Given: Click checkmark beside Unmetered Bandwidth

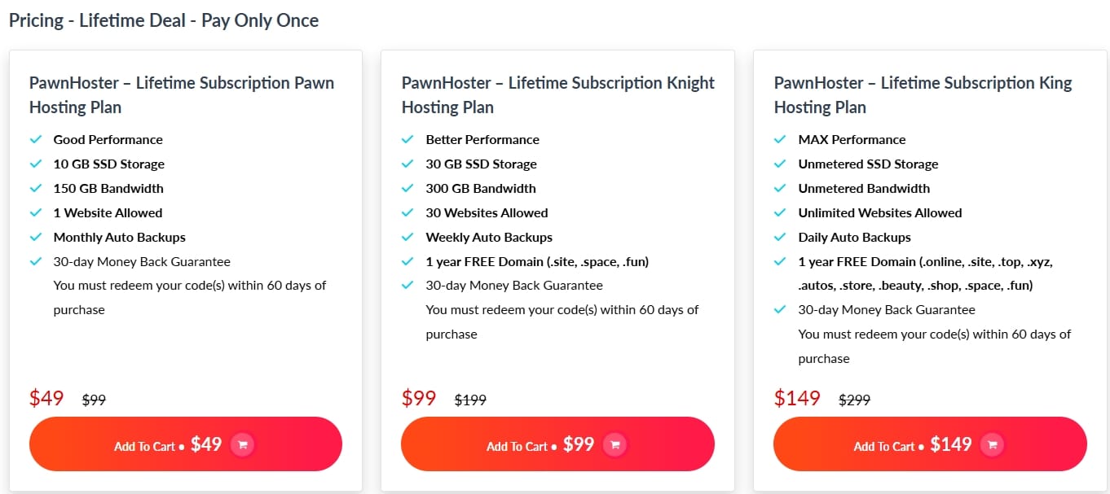Looking at the screenshot, I should tap(781, 188).
